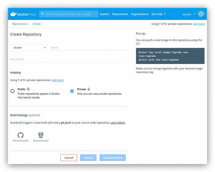
Task: Expand the Get Help menu
Action: coord(158,14)
